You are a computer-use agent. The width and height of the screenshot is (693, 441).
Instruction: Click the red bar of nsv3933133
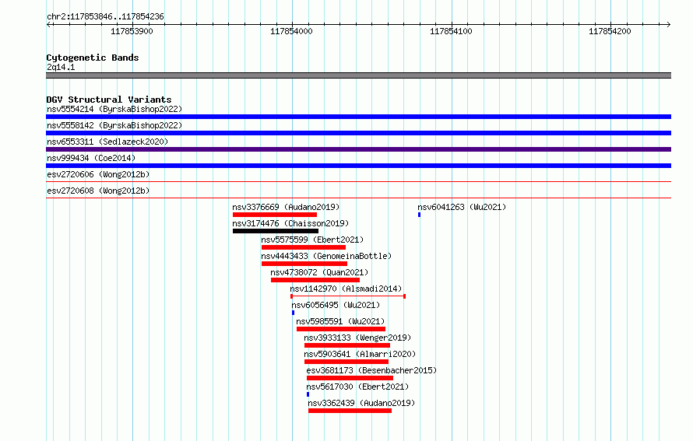coord(347,345)
